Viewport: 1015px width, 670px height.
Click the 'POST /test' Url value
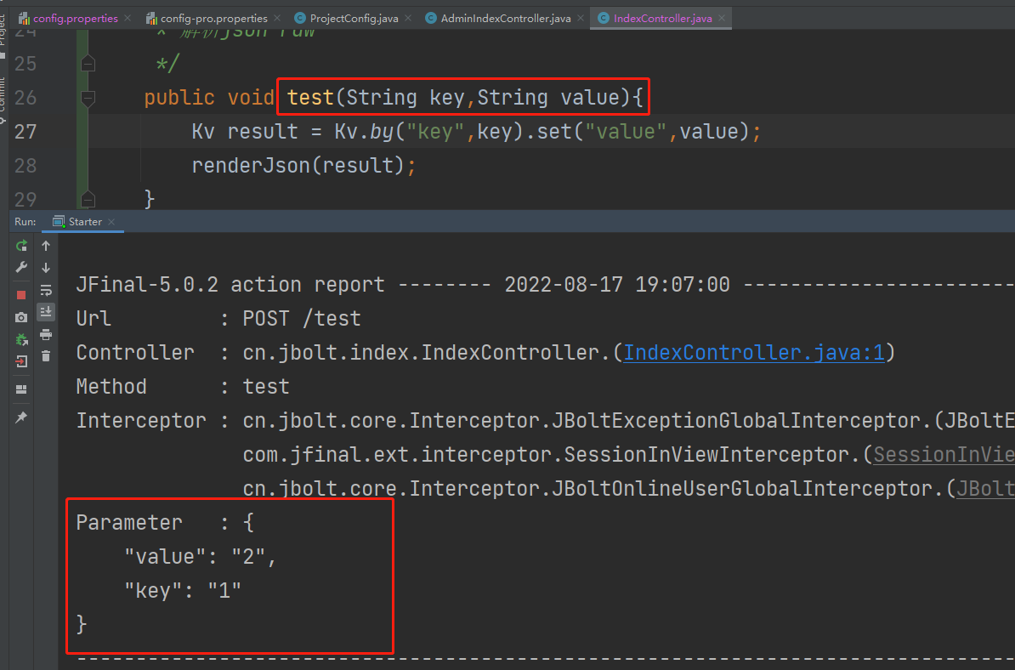tap(302, 319)
